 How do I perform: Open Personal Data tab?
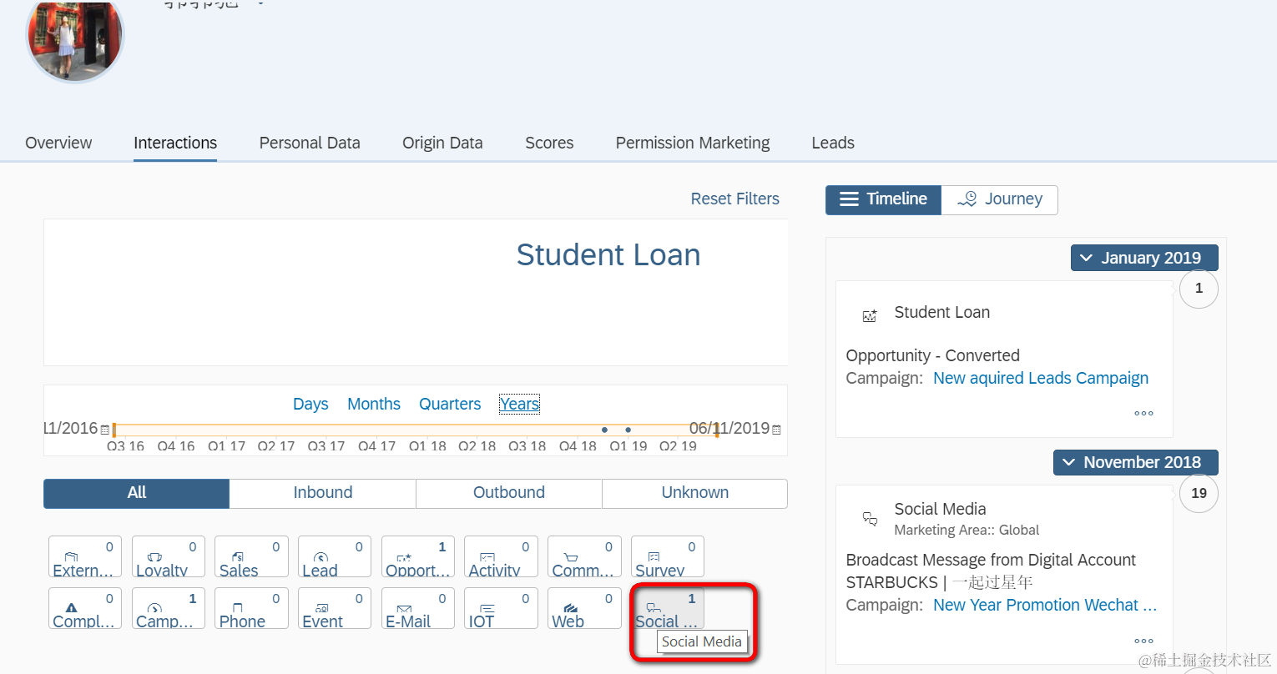310,143
